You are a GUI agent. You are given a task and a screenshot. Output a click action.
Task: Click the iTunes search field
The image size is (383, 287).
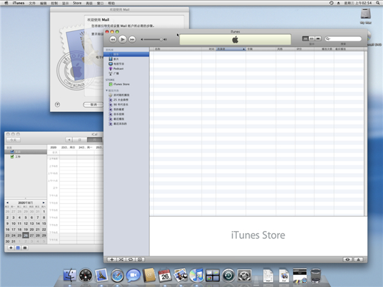345,39
